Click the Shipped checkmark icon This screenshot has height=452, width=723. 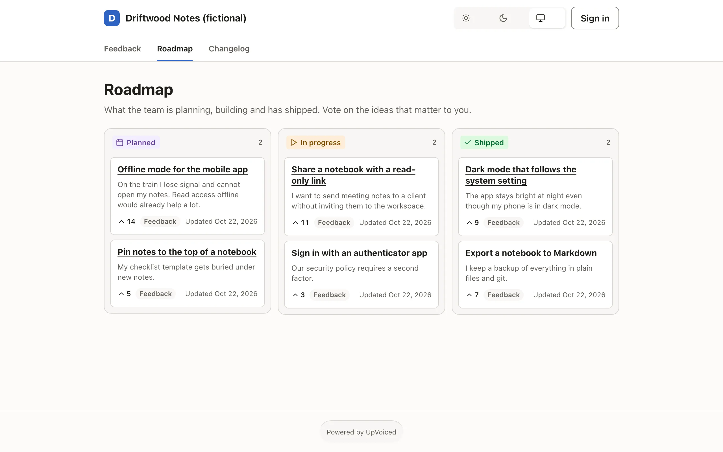pos(468,143)
